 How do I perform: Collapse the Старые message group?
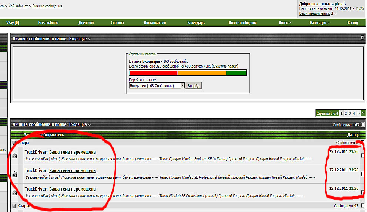[x=14, y=206]
